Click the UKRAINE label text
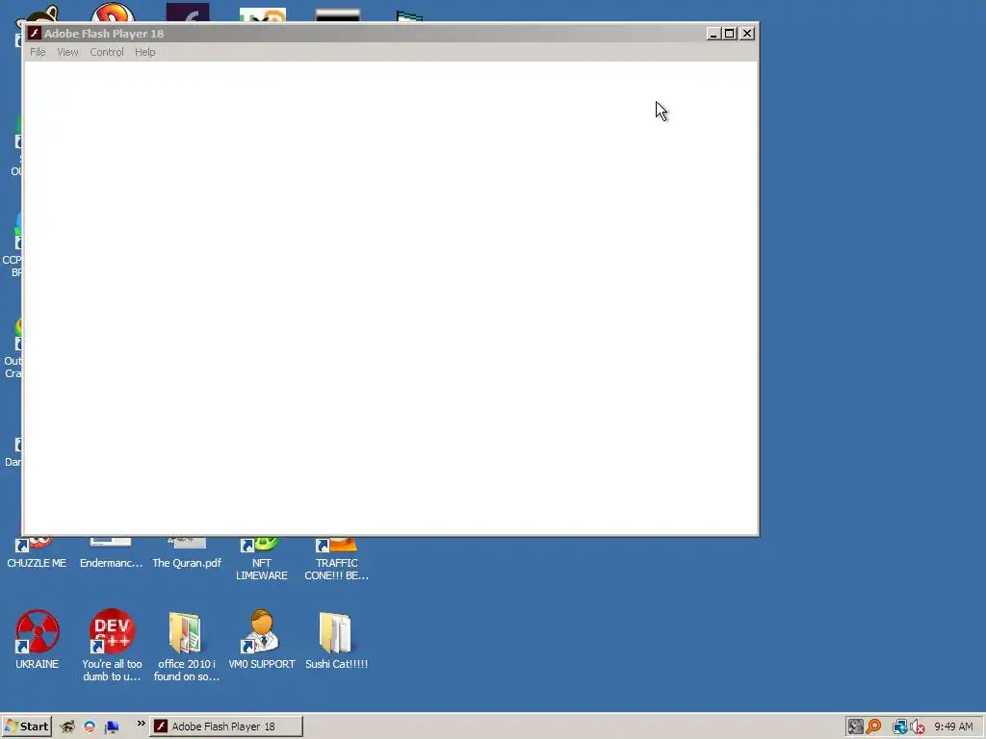 38,664
